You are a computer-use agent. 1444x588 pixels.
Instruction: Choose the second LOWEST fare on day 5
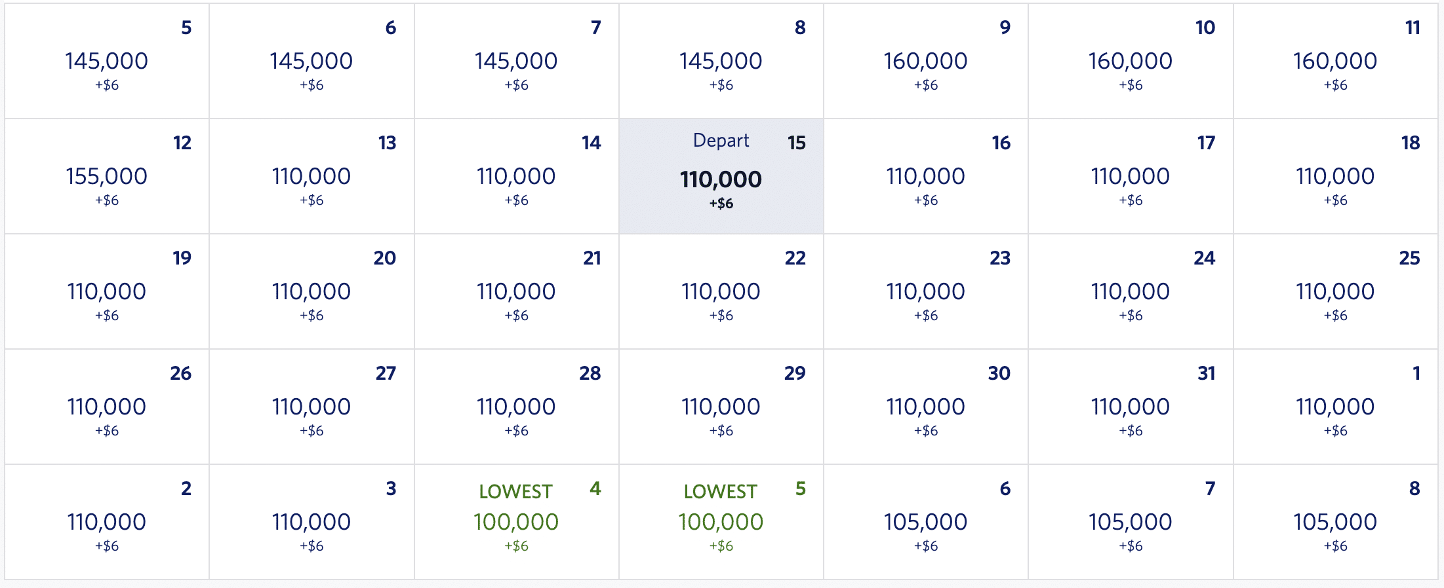721,522
